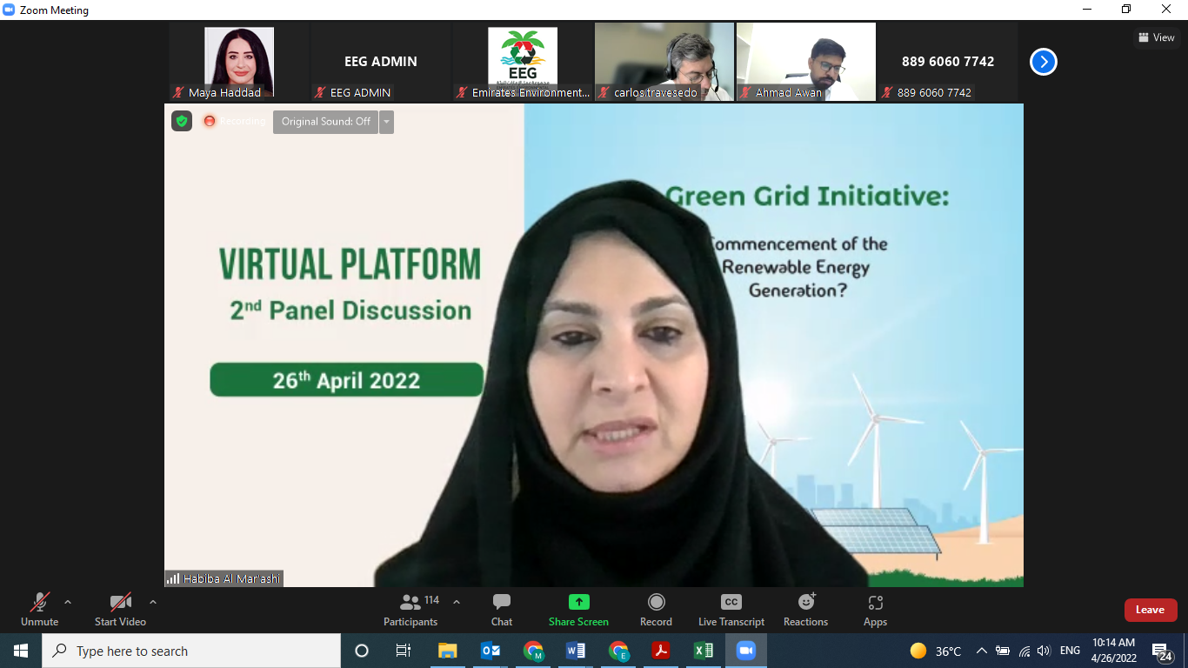Open the Zoom Apps panel

pyautogui.click(x=875, y=609)
